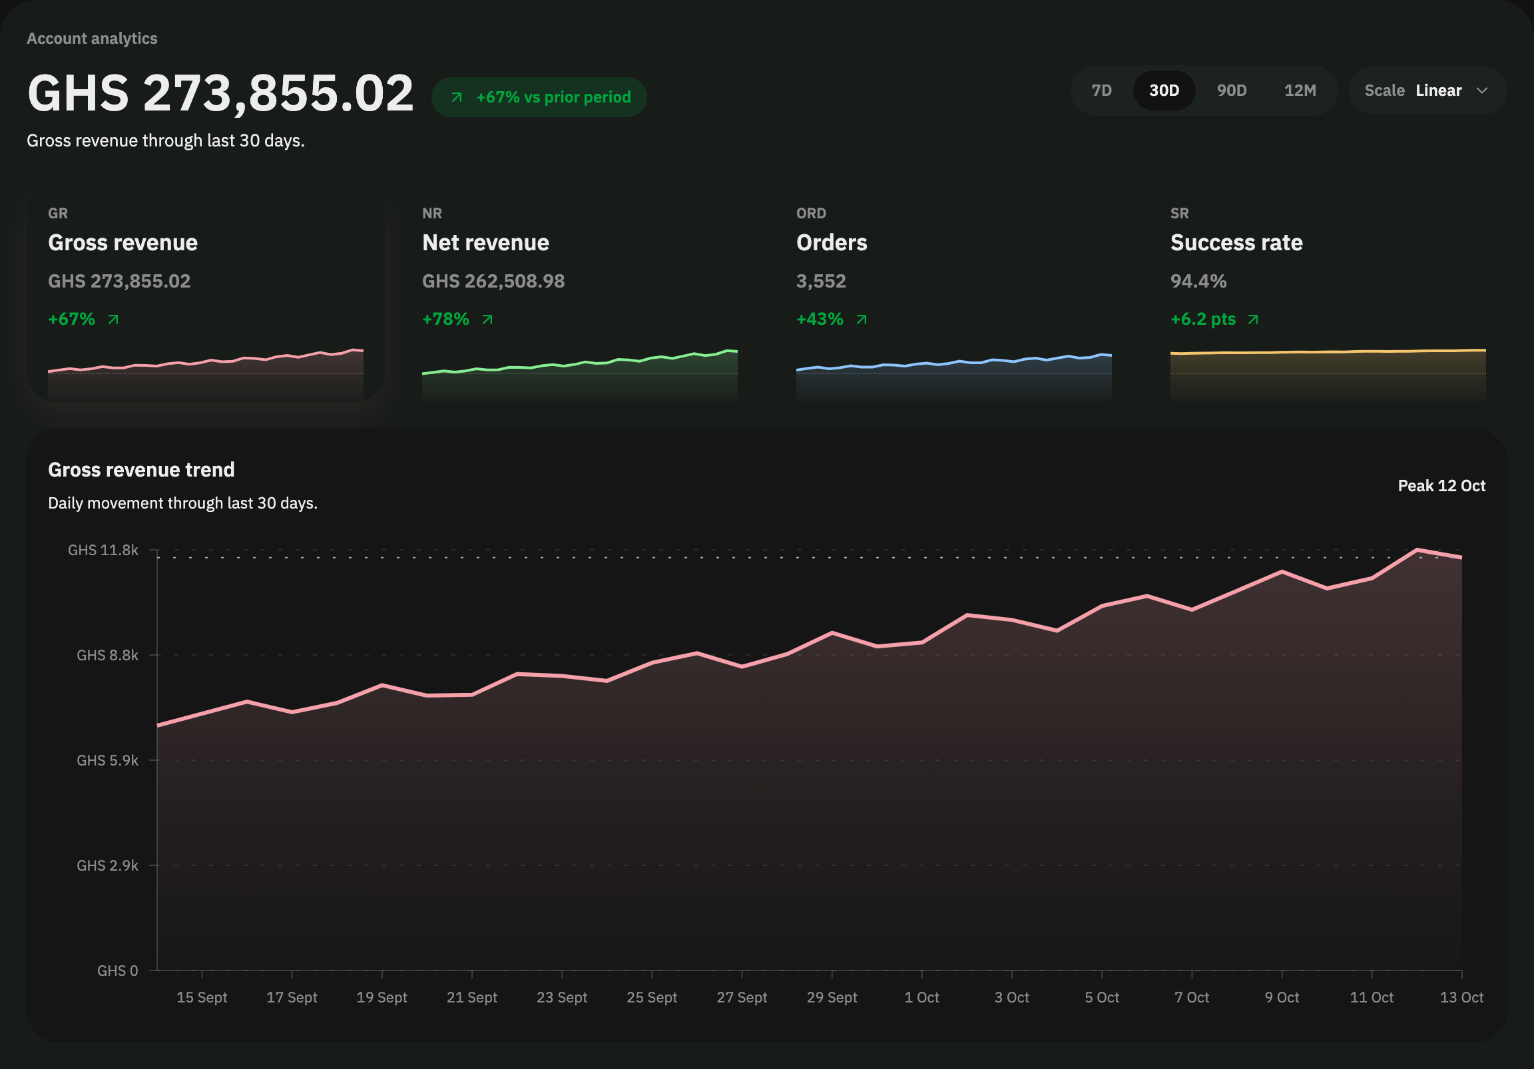Click the chevron on the Scale selector

tap(1481, 91)
